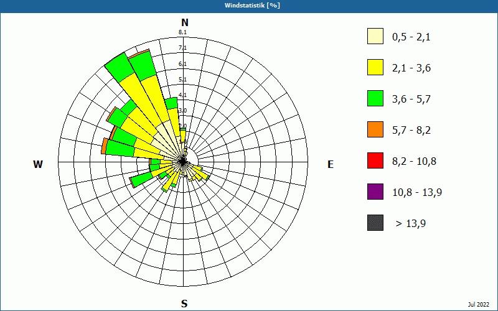Image resolution: width=498 pixels, height=311 pixels.
Task: Click the red 8,2 - 10,8 legend swatch
Action: point(375,160)
